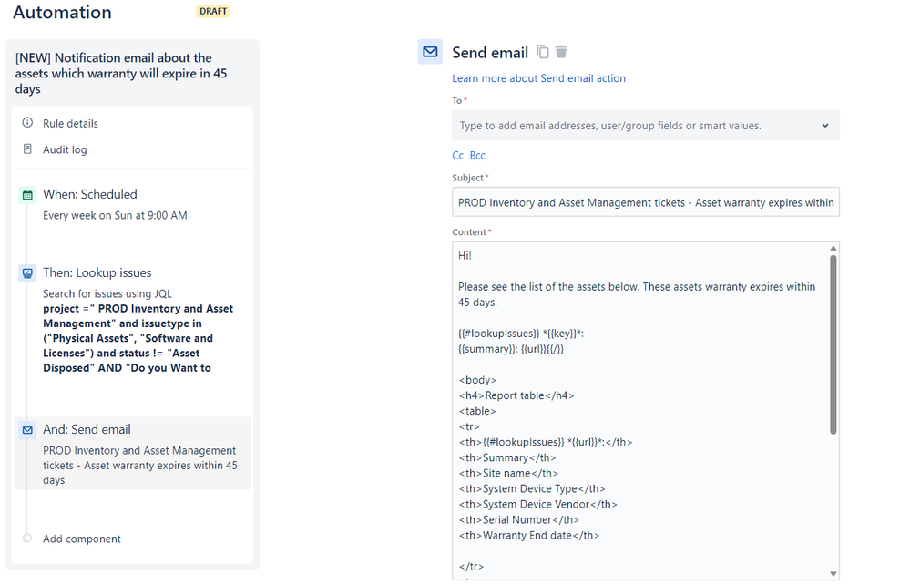Delete the Send email action via trash icon
The width and height of the screenshot is (910, 585).
tap(560, 52)
